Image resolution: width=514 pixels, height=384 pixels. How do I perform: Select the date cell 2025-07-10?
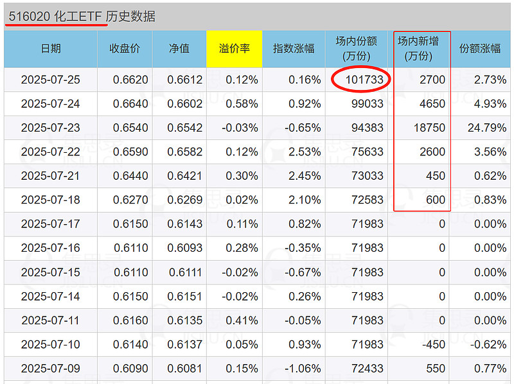tap(51, 345)
